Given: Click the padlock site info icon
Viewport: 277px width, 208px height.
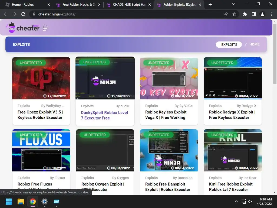Looking at the screenshot, I should [x=34, y=14].
